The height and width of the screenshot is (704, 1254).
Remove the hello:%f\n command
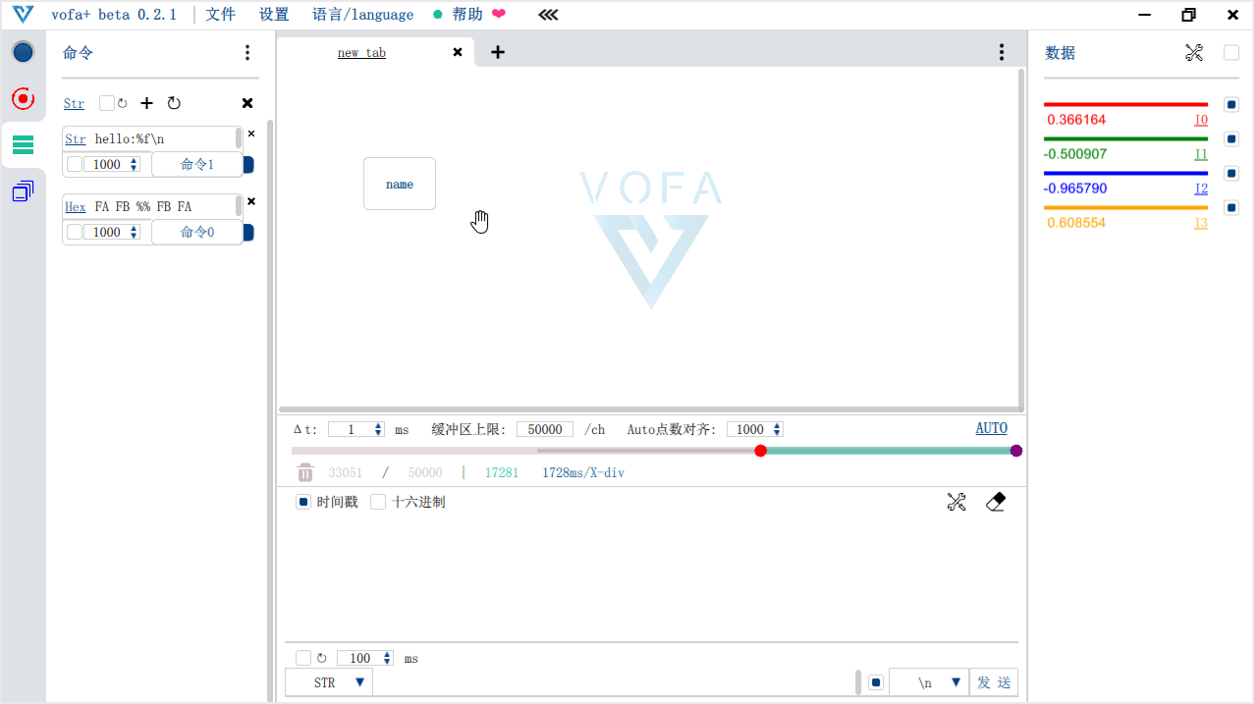point(251,134)
